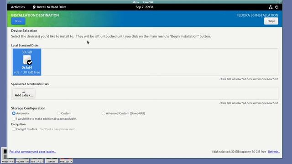Click the Specialized & Network Disks label
This screenshot has height=164, width=292.
click(30, 84)
